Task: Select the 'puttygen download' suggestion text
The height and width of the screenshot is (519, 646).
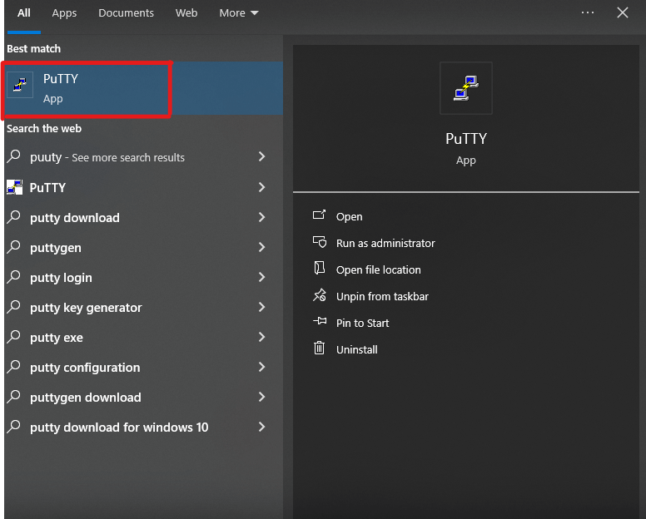Action: pyautogui.click(x=85, y=398)
